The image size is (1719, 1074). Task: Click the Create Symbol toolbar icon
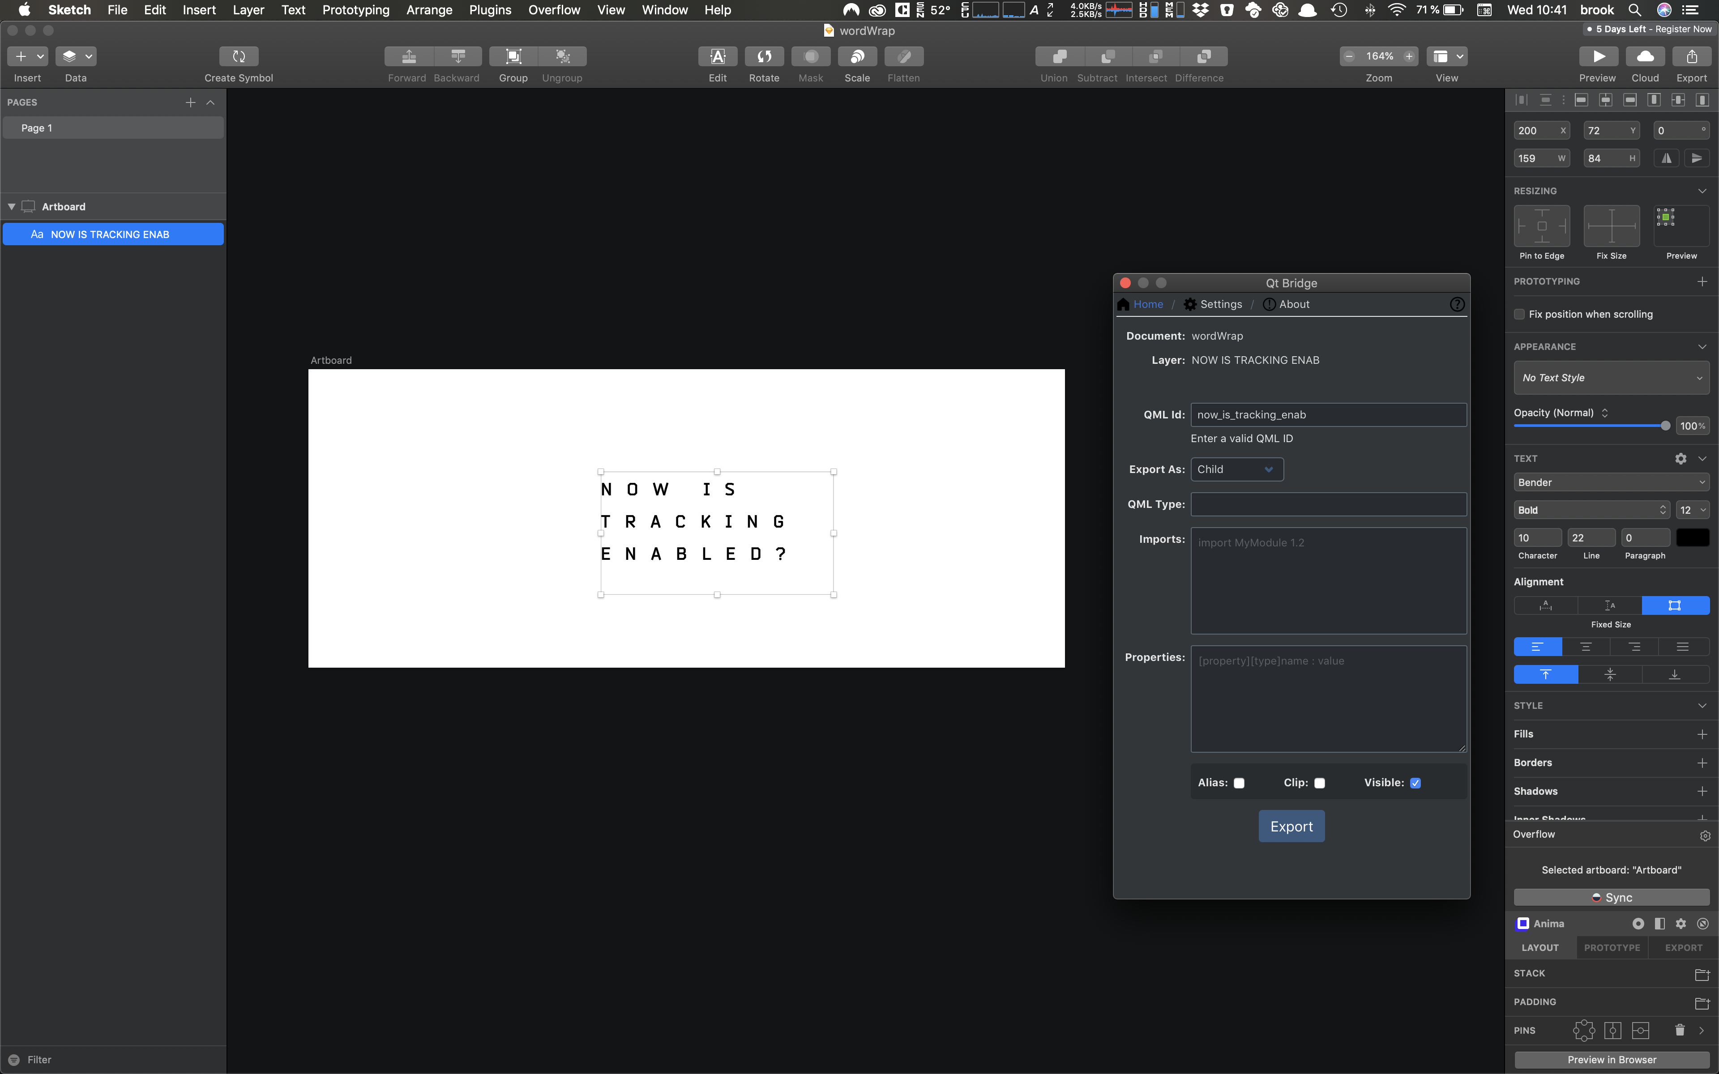(x=239, y=56)
